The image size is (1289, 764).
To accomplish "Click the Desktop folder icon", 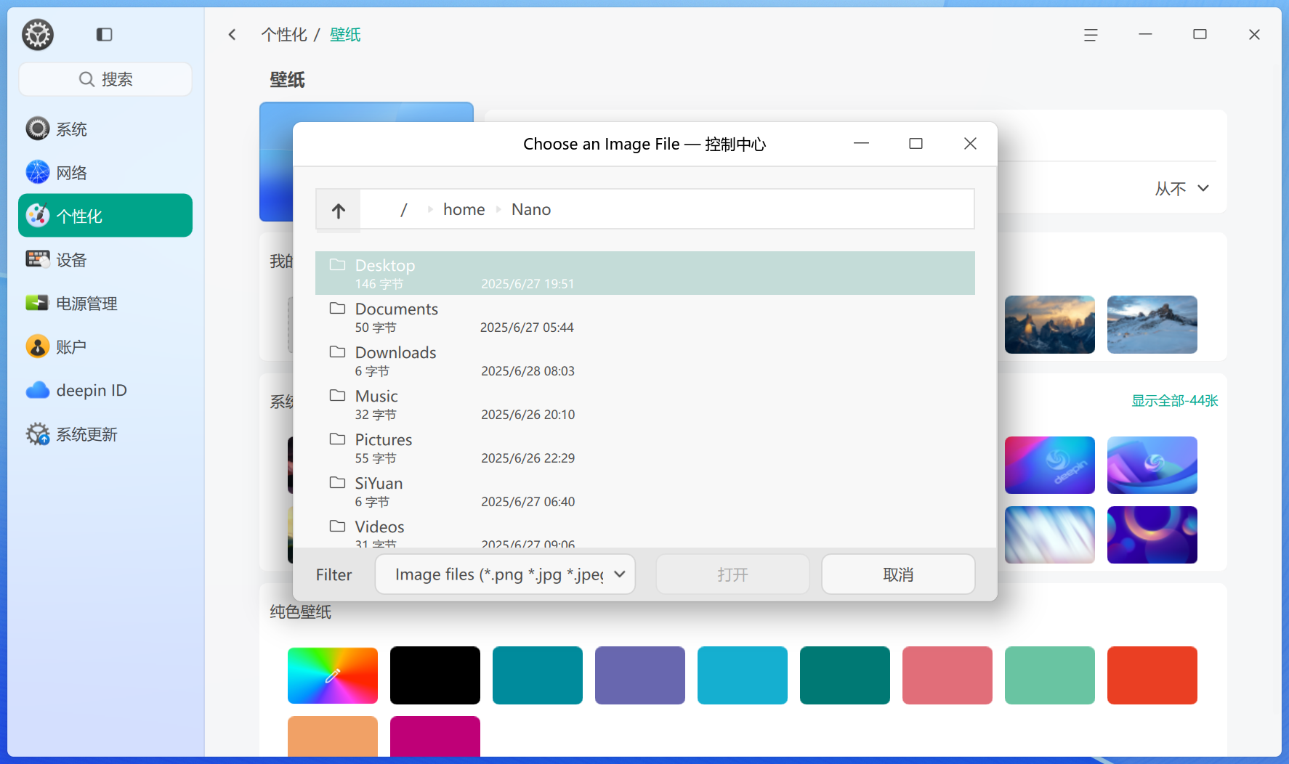I will pos(337,264).
